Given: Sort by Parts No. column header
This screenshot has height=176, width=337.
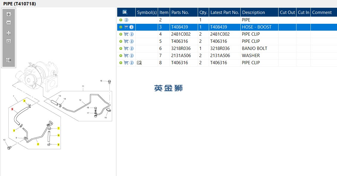Looking at the screenshot, I should (184, 12).
